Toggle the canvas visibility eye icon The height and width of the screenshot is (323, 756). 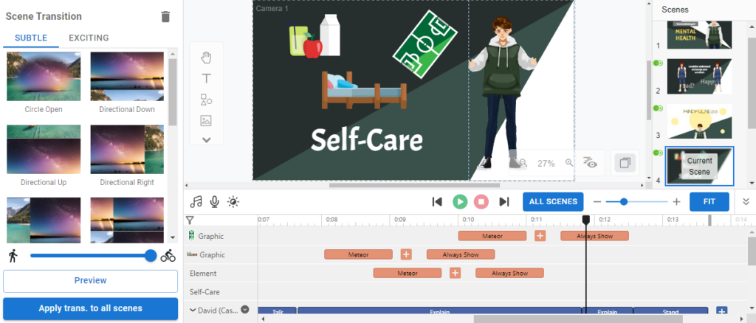click(x=589, y=162)
